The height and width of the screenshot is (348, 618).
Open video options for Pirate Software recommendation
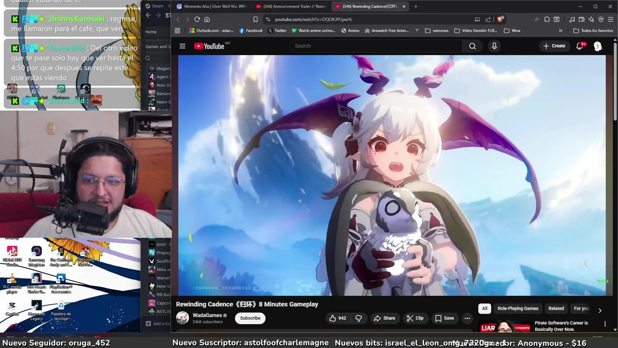(x=605, y=324)
